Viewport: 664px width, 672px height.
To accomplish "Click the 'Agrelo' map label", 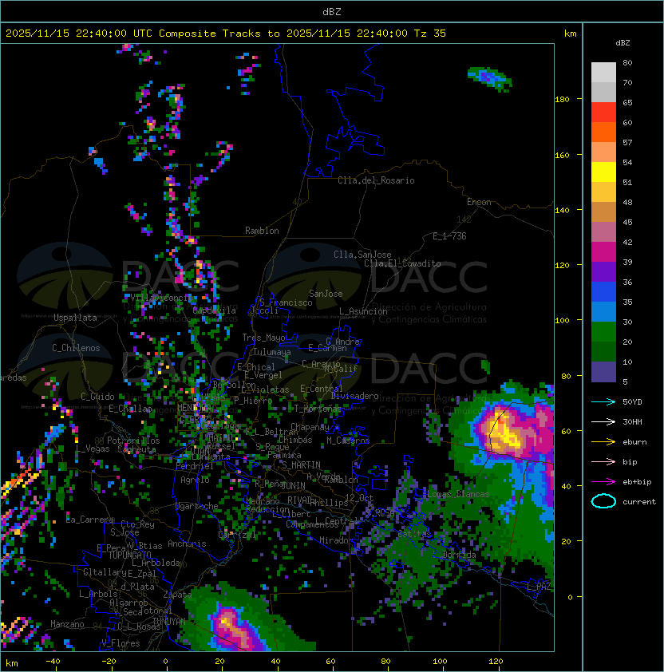I will pos(195,480).
